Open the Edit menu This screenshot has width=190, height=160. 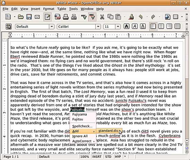click(15, 9)
